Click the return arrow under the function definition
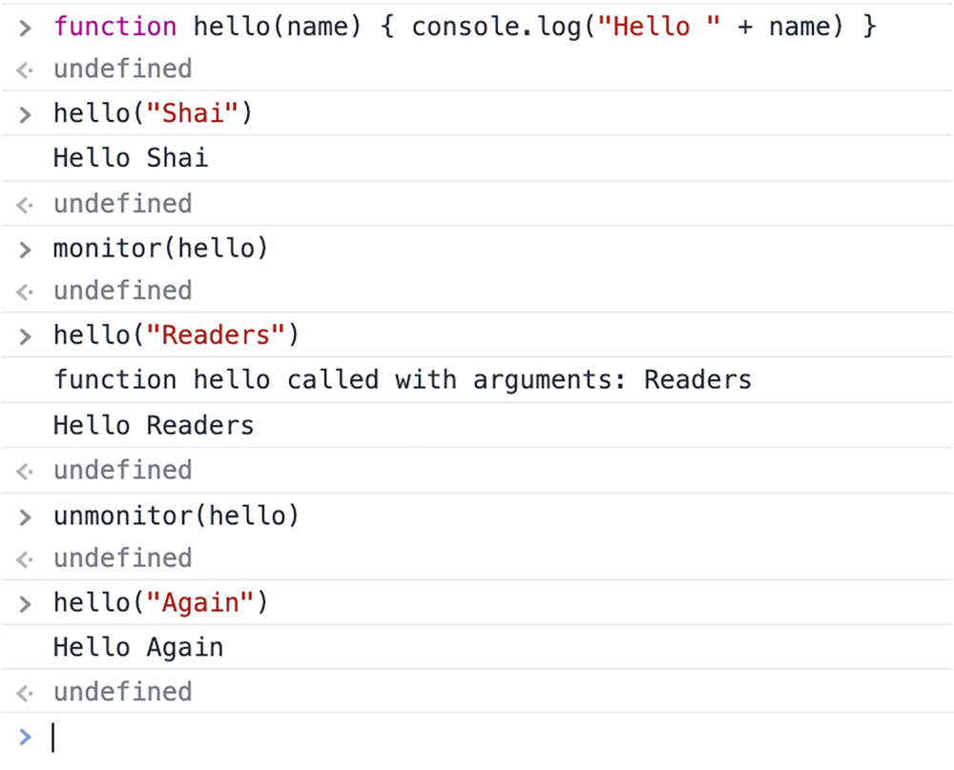The width and height of the screenshot is (954, 770). click(x=26, y=70)
